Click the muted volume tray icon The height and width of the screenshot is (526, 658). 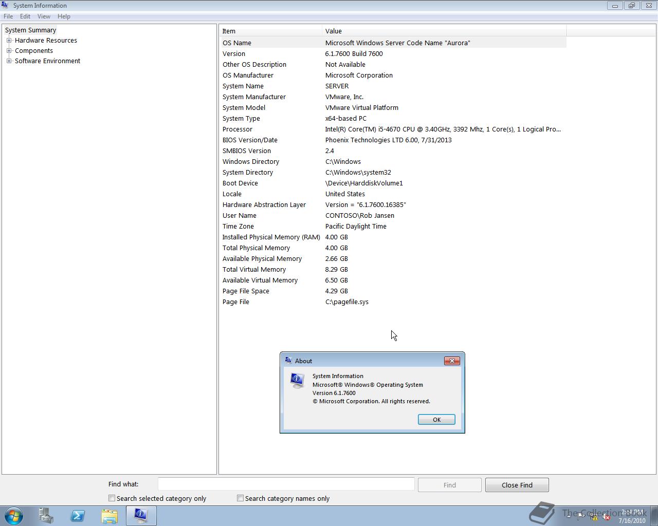(607, 516)
